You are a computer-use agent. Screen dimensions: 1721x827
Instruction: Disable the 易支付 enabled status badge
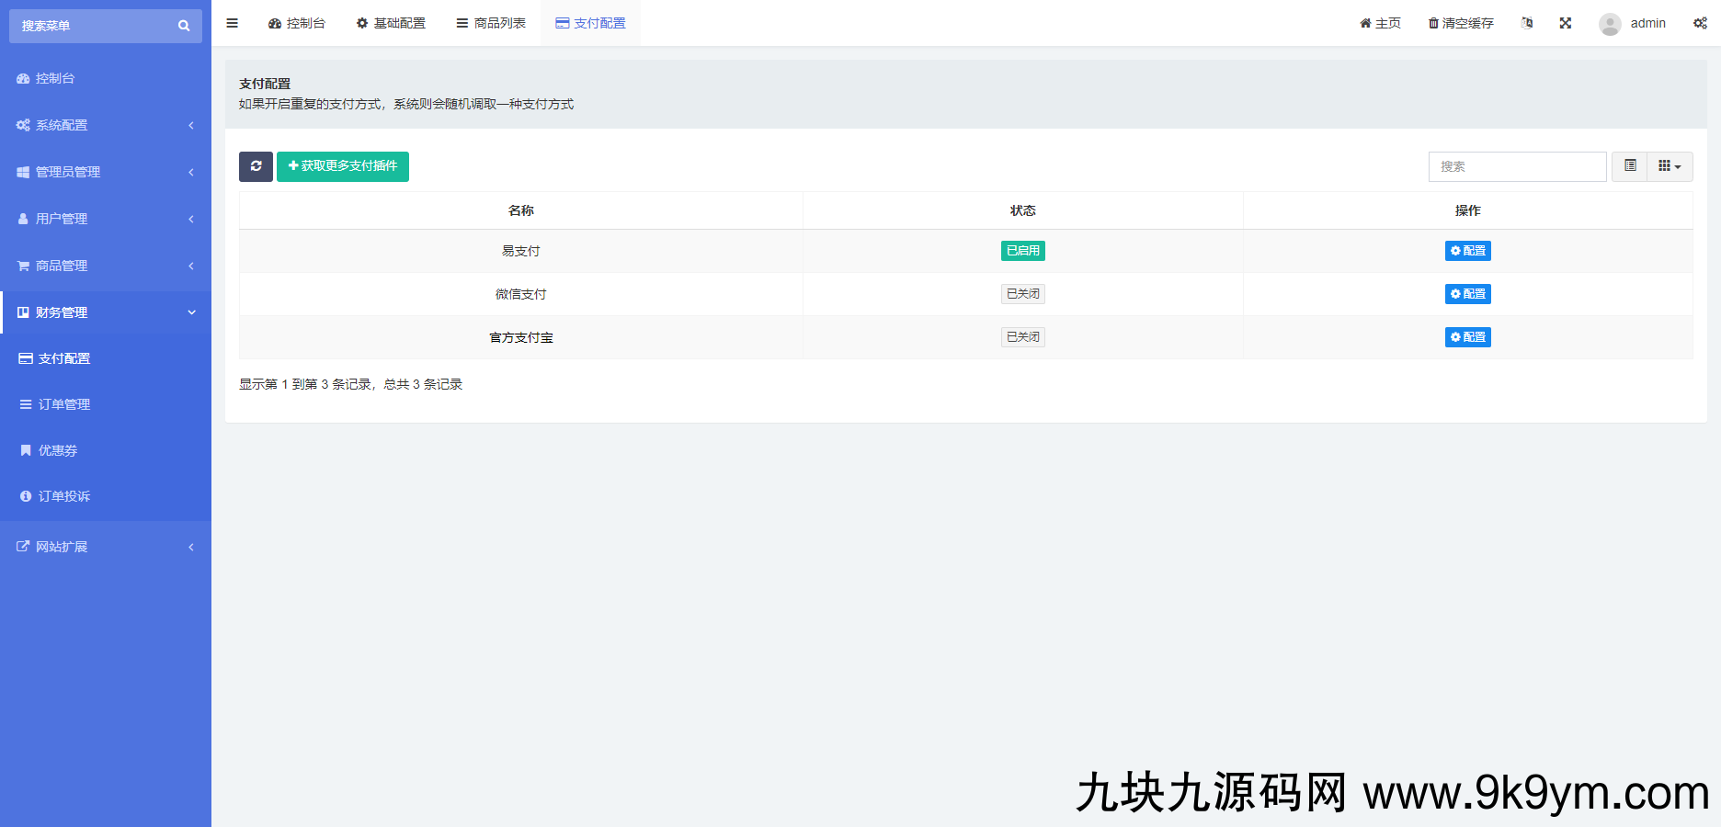coord(1022,250)
